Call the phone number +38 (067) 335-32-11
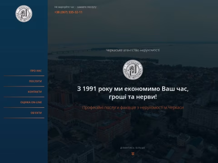218x163 pixels. [x=69, y=12]
